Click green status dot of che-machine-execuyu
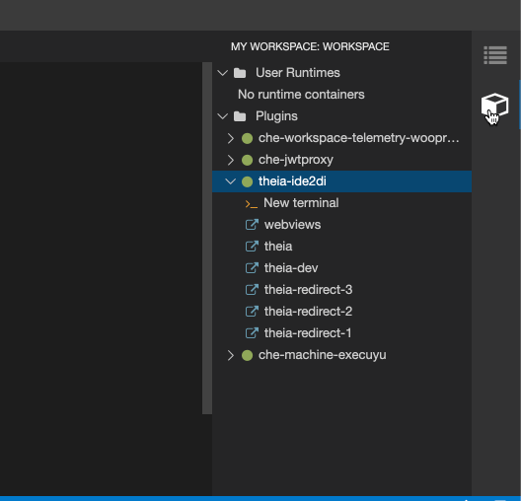Image resolution: width=521 pixels, height=501 pixels. [248, 355]
